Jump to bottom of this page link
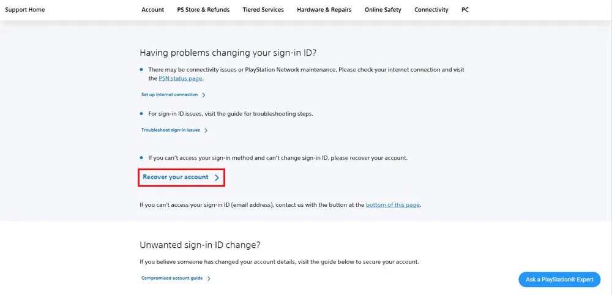 coord(393,205)
